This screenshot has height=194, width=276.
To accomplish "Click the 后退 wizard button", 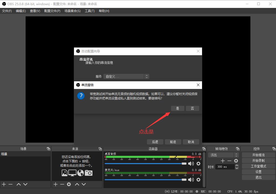I will coord(155,142).
